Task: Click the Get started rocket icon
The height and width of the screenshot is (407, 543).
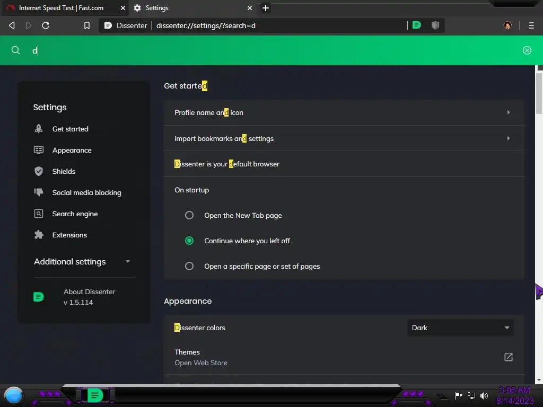Action: [x=38, y=129]
